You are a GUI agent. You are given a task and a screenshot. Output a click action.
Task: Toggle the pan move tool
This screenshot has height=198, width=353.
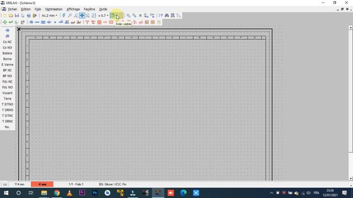82,15
